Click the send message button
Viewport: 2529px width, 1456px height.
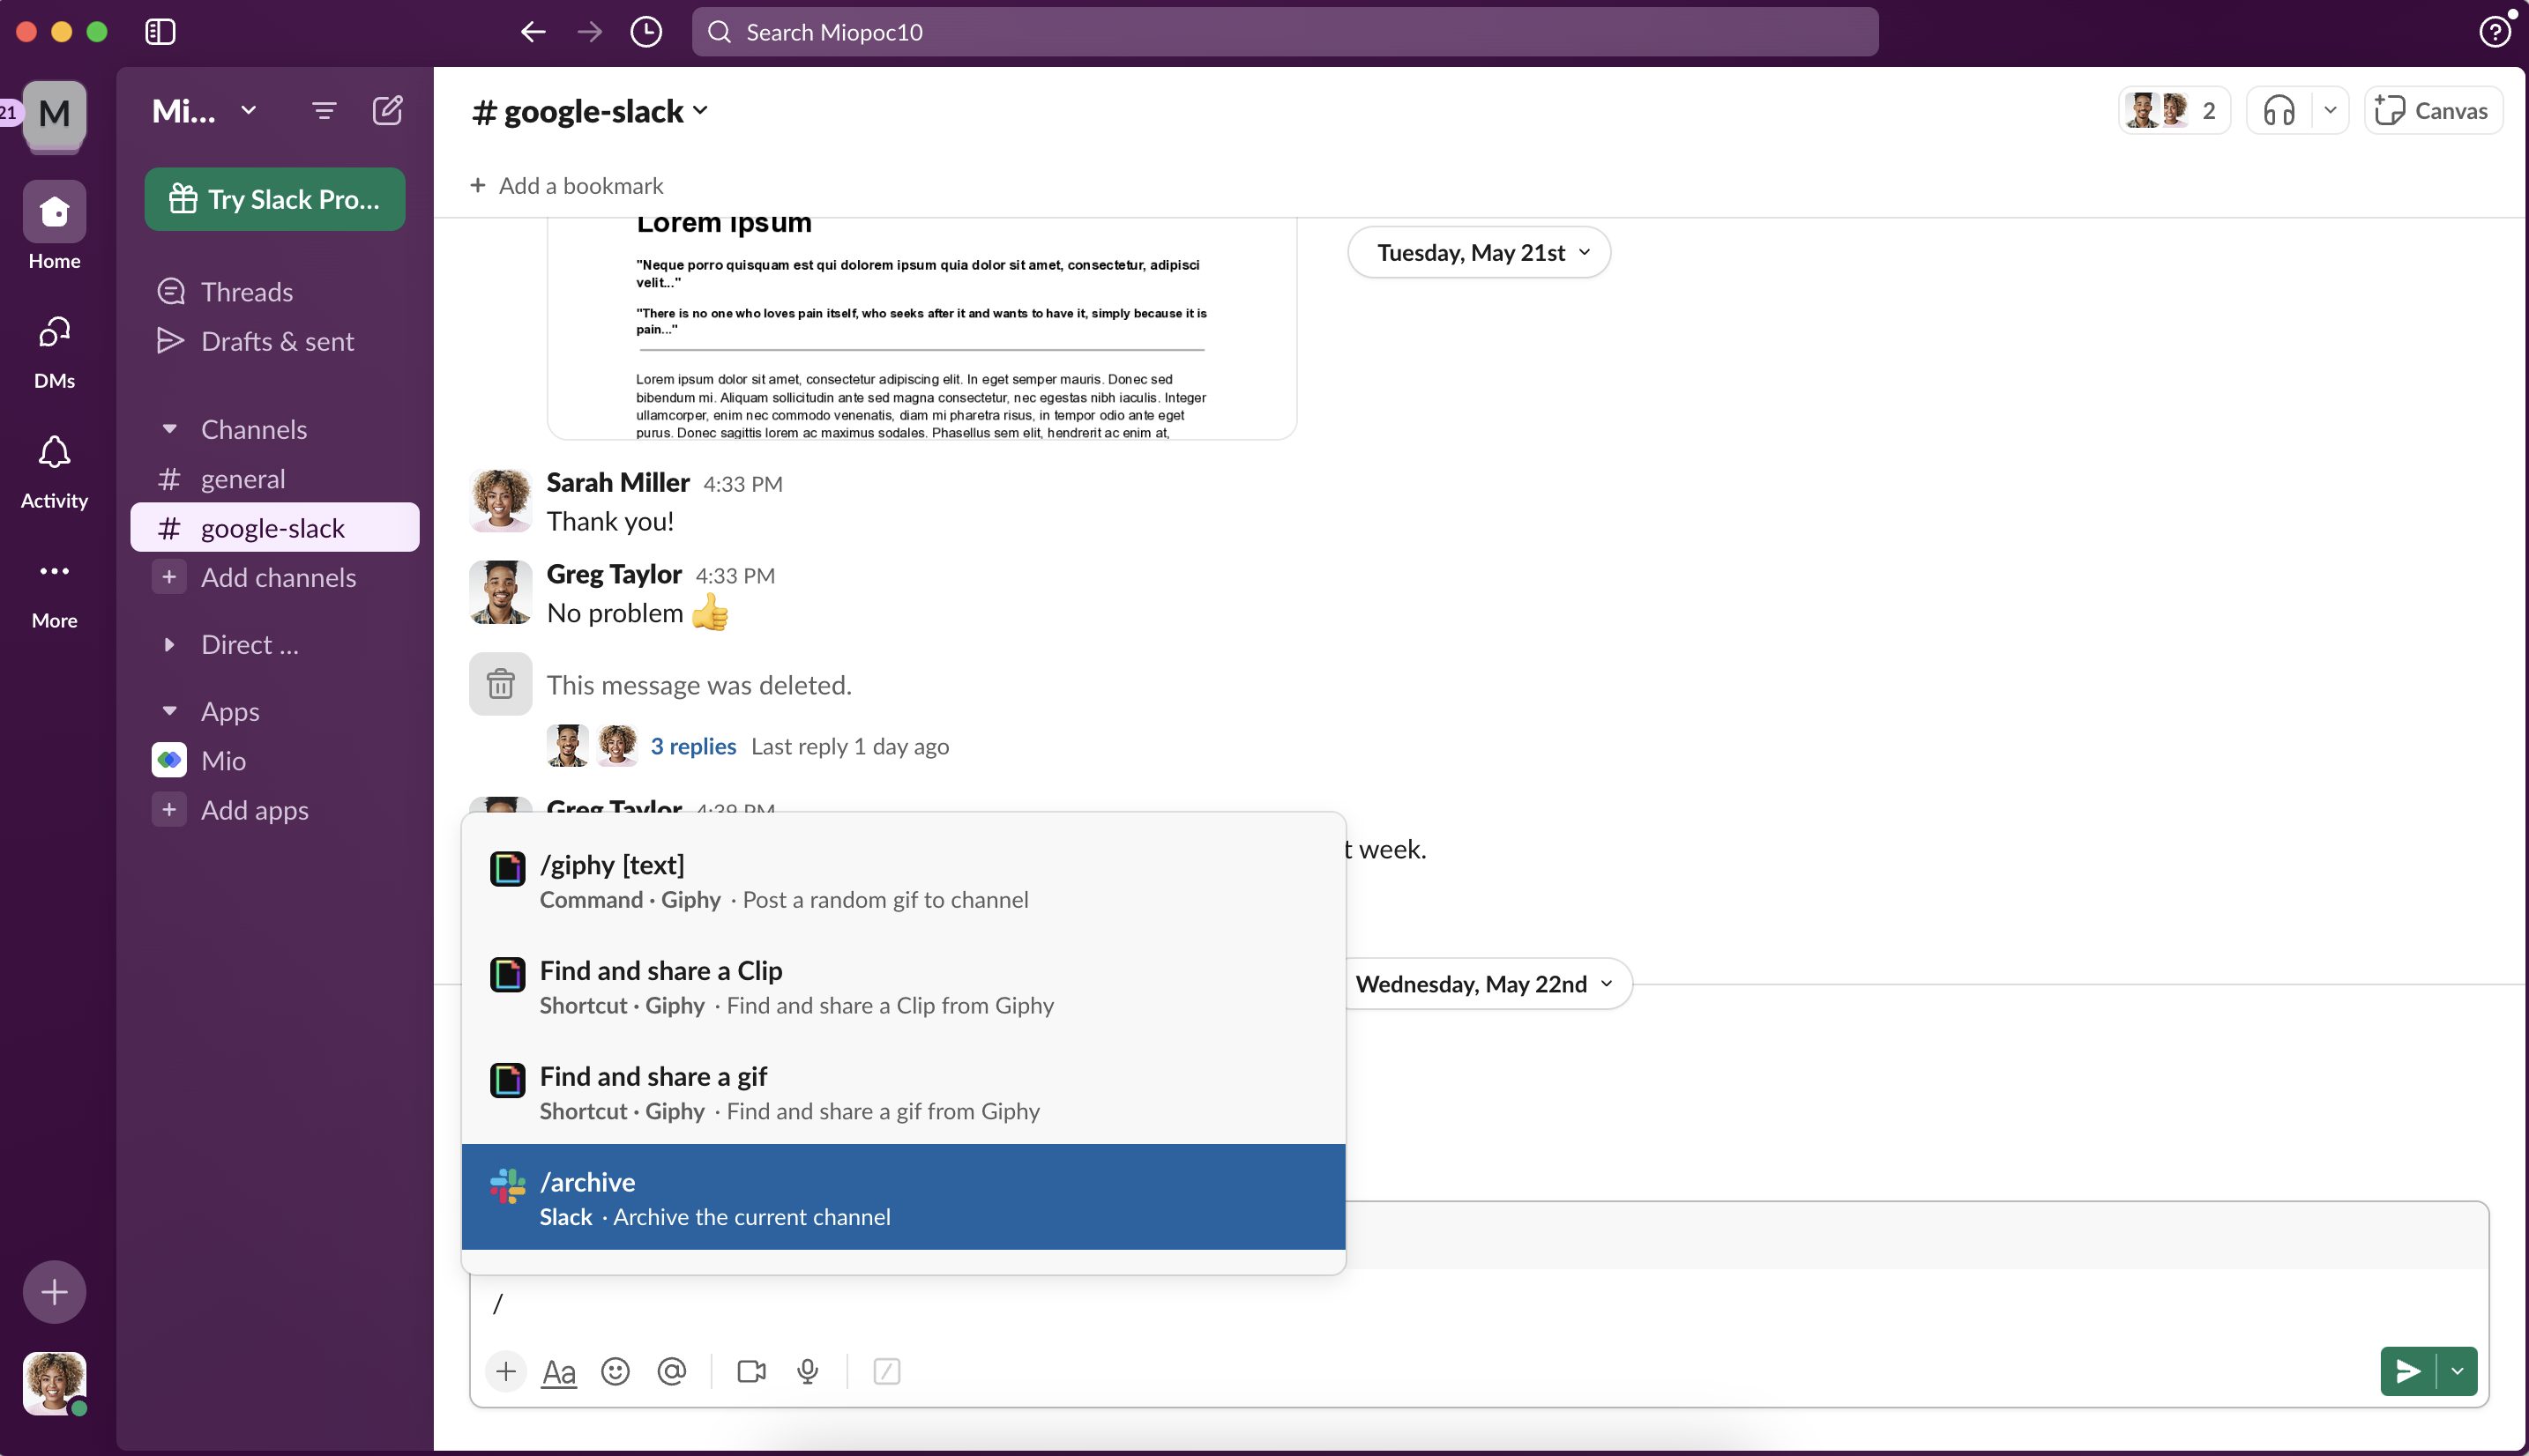coord(2407,1371)
